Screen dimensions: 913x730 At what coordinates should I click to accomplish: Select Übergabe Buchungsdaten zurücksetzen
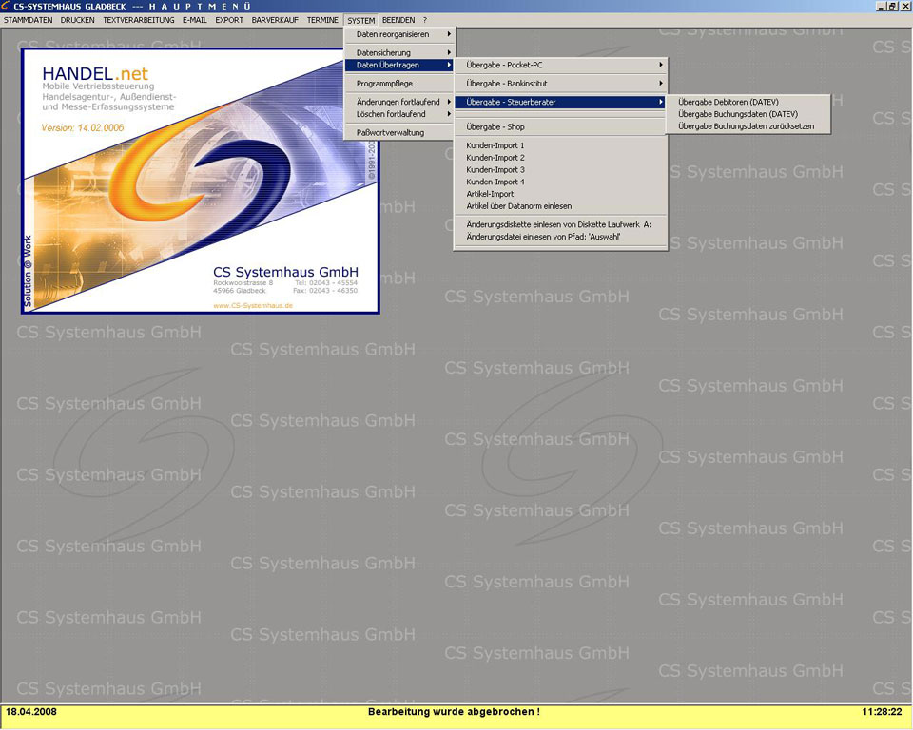point(746,125)
